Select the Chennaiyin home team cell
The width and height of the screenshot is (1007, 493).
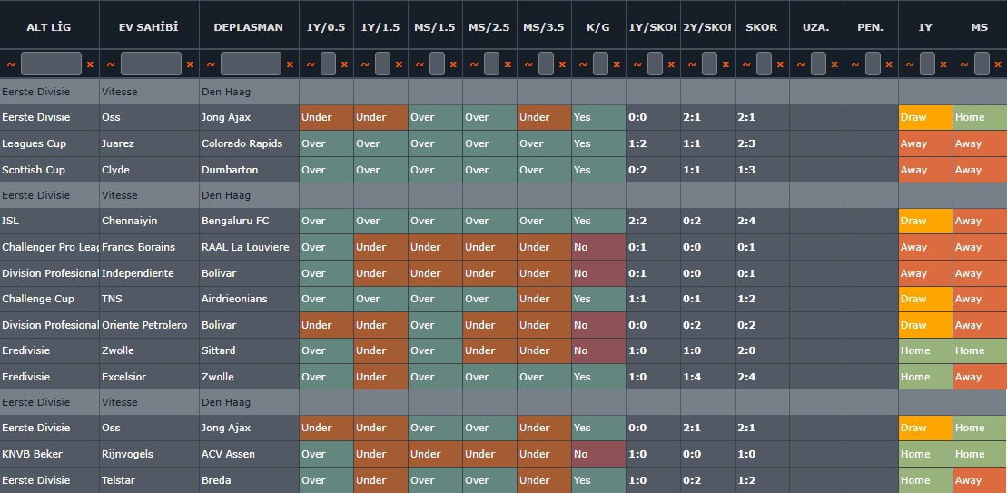(149, 221)
